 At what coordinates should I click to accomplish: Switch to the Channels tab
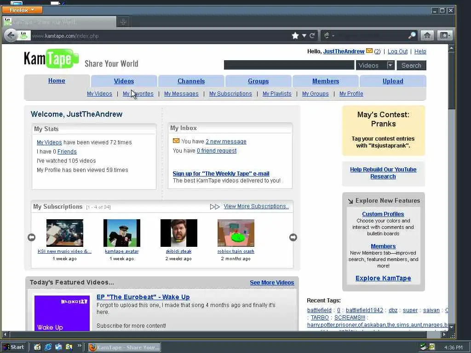pyautogui.click(x=191, y=81)
